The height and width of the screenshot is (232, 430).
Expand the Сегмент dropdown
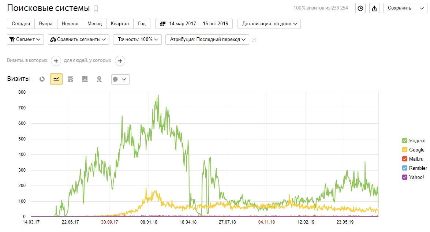tap(25, 40)
